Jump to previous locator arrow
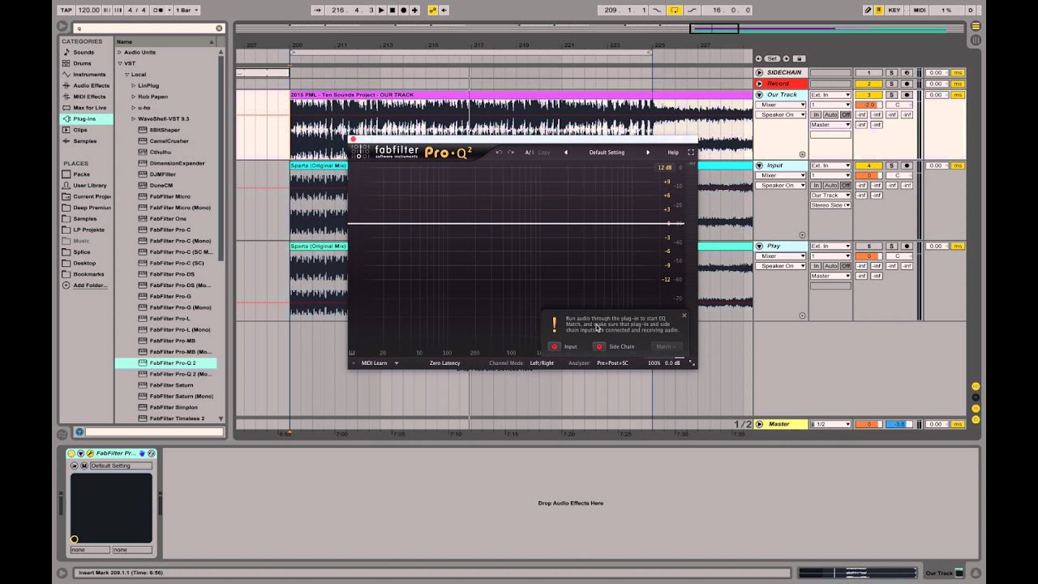 (x=759, y=58)
